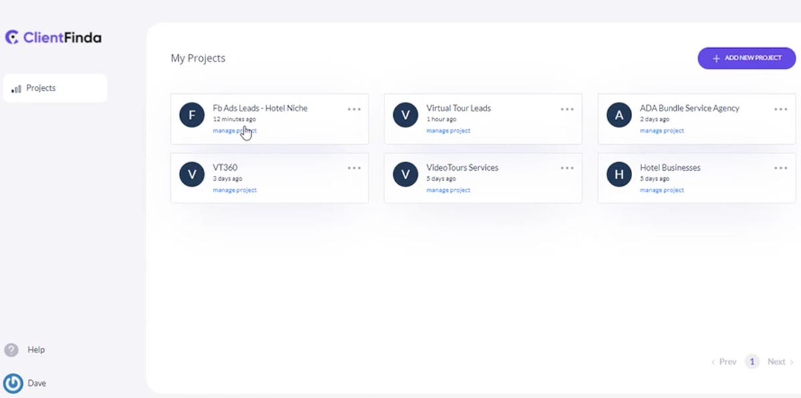
Task: Click the V avatar of VT360
Action: point(192,175)
